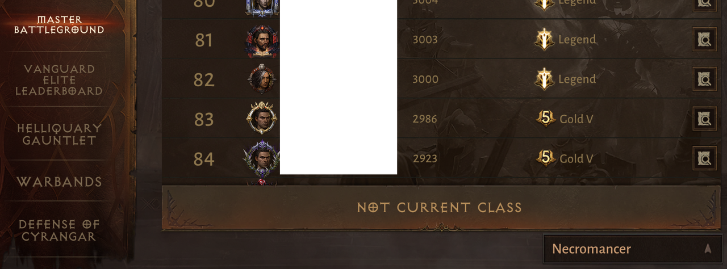Switch to Helliquary Gauntlet leaderboard

pos(59,134)
